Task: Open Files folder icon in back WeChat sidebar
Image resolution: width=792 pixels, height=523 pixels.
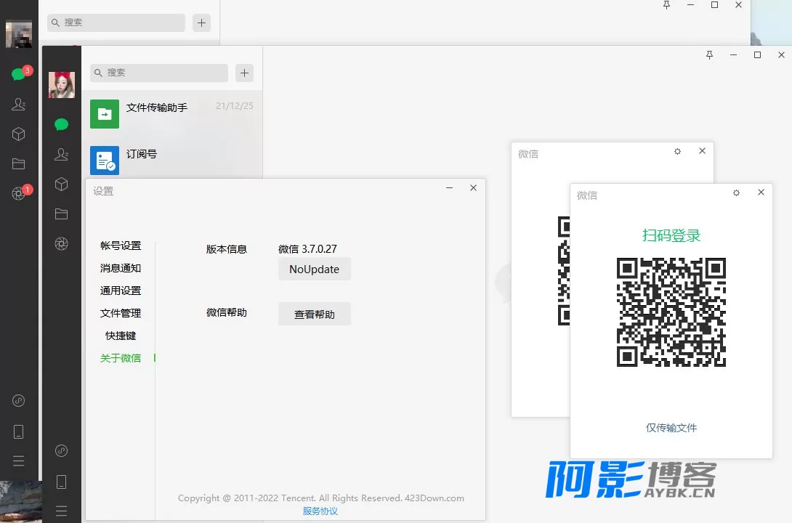Action: click(18, 163)
